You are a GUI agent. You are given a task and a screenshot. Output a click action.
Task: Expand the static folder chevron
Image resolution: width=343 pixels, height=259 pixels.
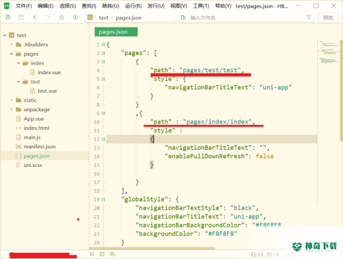(12, 100)
